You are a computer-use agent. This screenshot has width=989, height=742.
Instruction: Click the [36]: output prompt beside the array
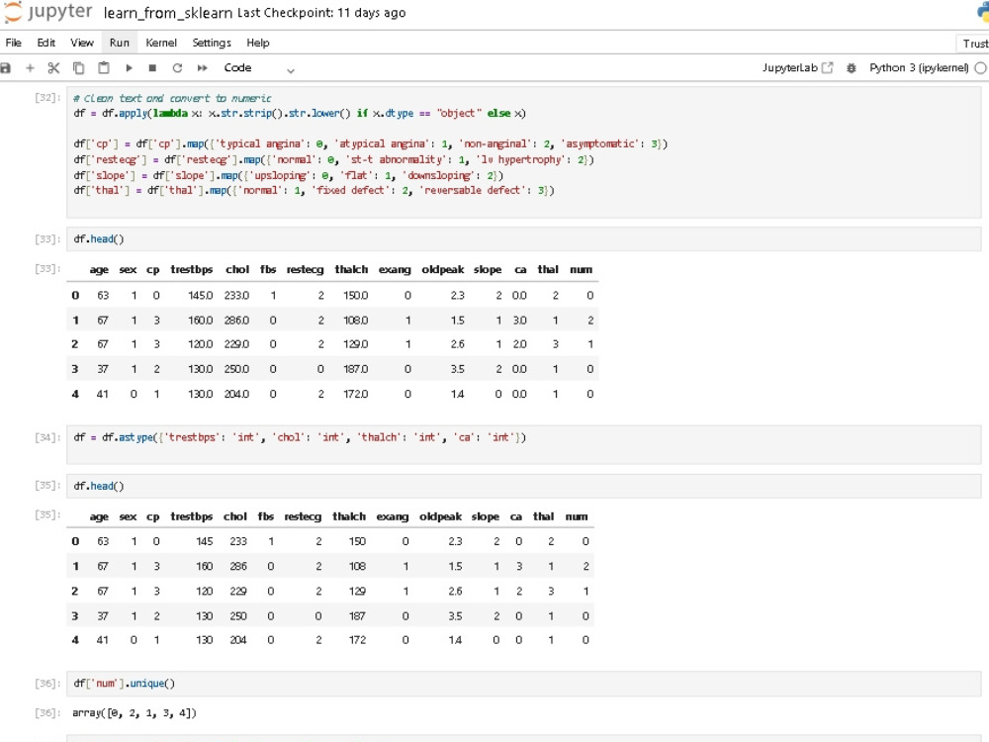[x=47, y=713]
